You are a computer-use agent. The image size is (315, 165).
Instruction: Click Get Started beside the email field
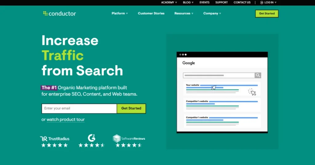click(x=131, y=108)
